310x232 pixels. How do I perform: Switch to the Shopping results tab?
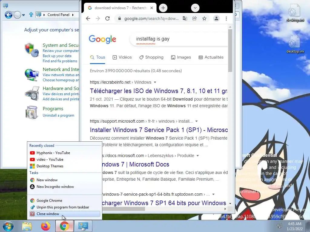(x=151, y=57)
